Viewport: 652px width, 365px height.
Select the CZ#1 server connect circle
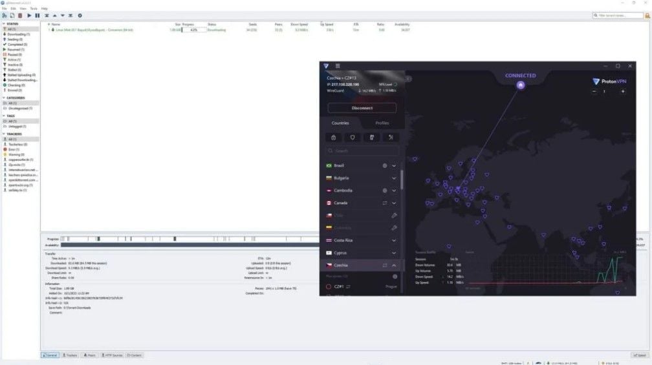(329, 287)
